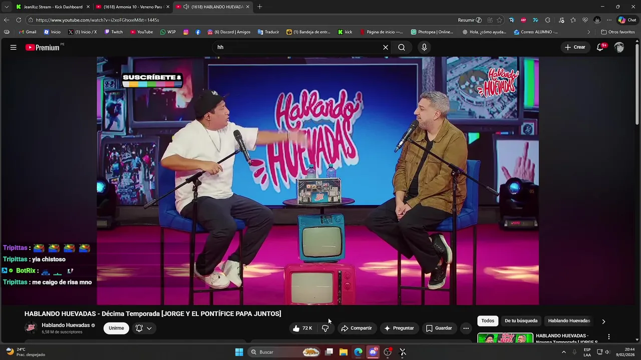Screen dimensions: 641x360
Task: Open favorites list star icon
Action: pos(573,20)
